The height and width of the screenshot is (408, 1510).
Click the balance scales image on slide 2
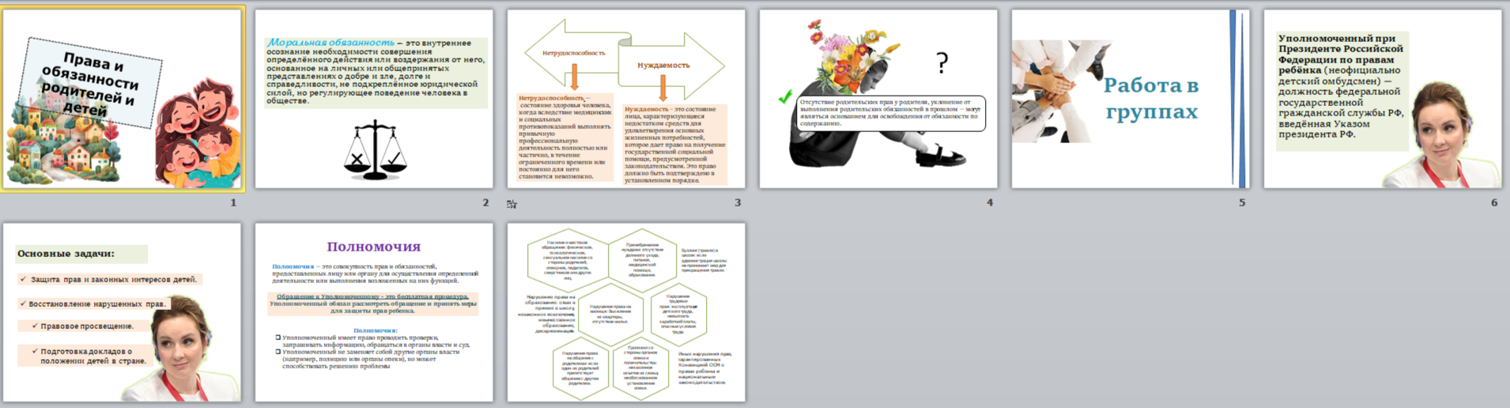coord(376,149)
